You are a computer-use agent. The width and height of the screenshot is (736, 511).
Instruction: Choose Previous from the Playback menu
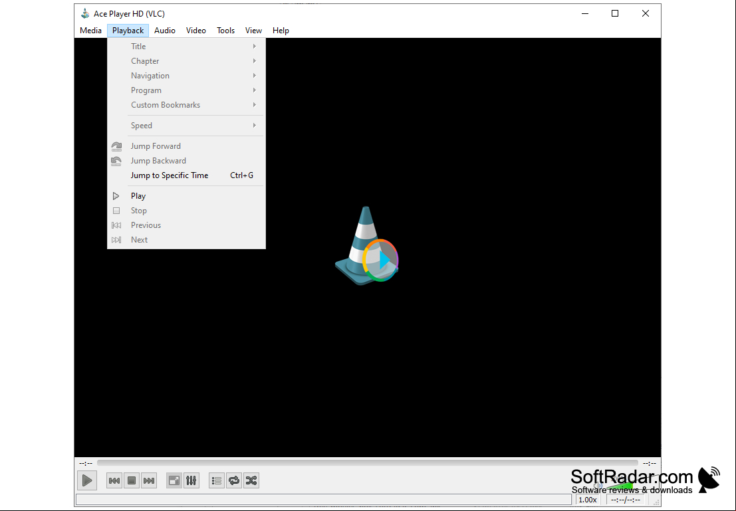(186, 225)
